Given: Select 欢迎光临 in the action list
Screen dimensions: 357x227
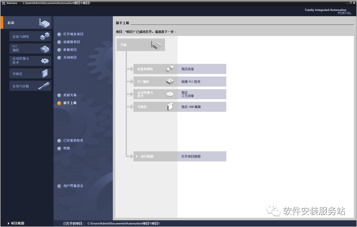Looking at the screenshot, I should click(x=70, y=95).
